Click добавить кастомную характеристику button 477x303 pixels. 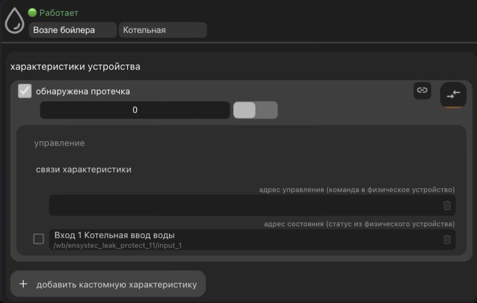click(108, 284)
